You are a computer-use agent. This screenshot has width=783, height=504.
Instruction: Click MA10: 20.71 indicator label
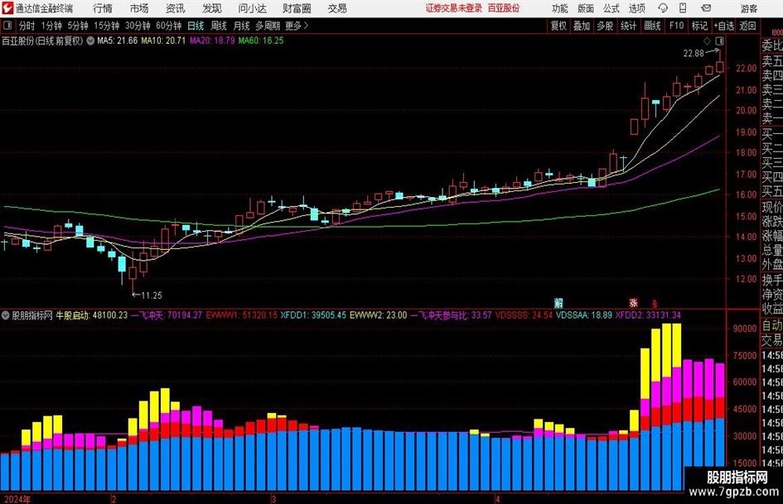(163, 41)
